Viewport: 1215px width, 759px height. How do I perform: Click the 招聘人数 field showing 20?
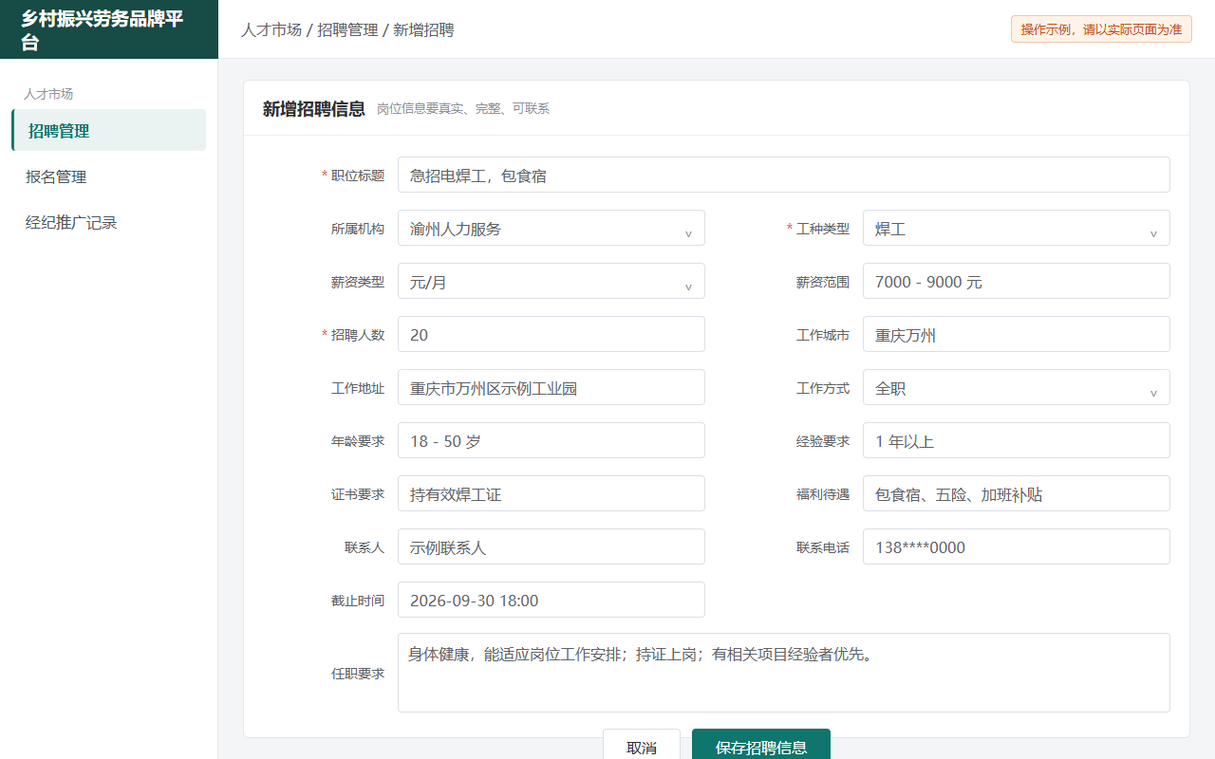click(551, 334)
